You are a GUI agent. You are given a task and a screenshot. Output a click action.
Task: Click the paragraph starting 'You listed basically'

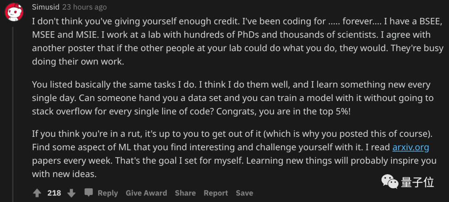(232, 98)
